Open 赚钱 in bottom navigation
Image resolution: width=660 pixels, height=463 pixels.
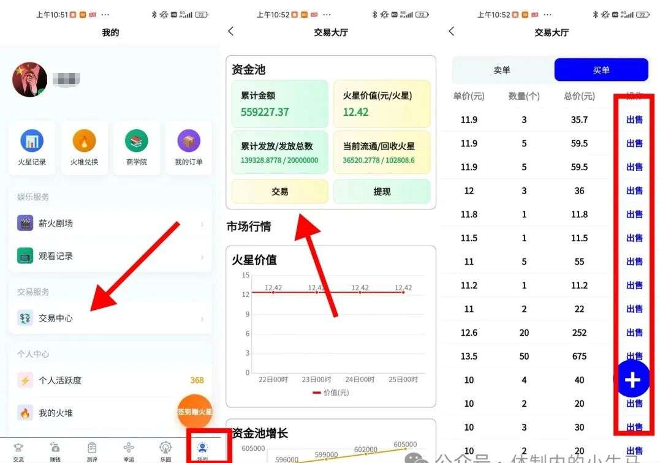tap(55, 450)
